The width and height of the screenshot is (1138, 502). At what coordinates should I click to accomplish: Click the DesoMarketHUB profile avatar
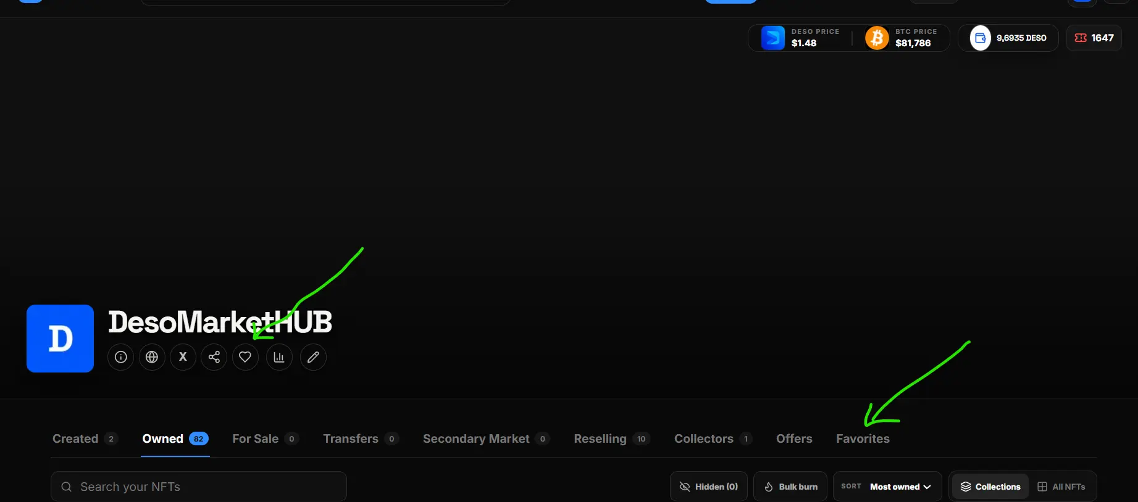[x=60, y=339]
